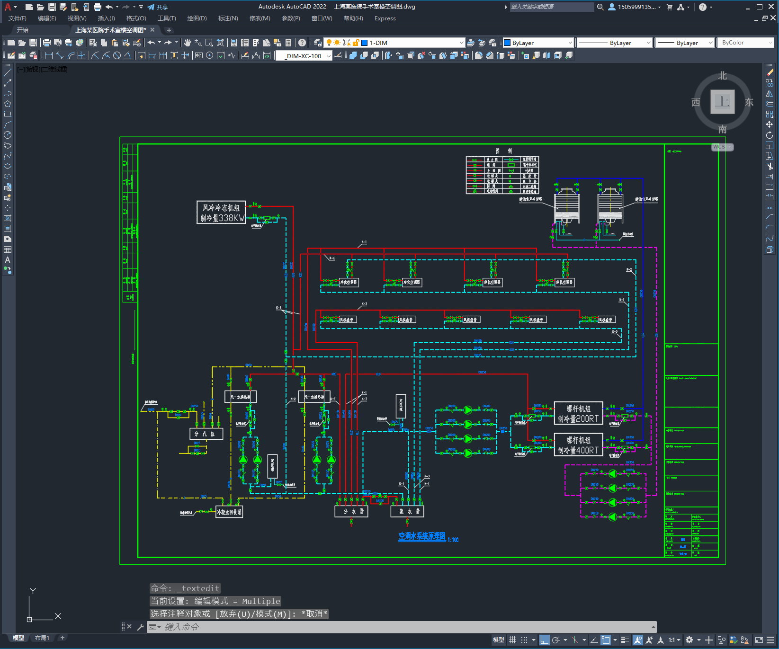
Task: Click the 共享 share button
Action: coord(158,7)
